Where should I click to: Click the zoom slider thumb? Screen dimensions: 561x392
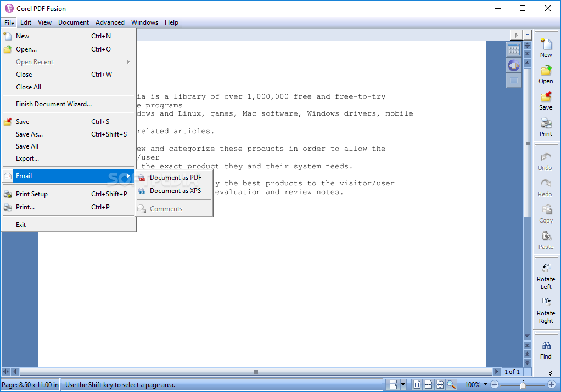coord(523,385)
